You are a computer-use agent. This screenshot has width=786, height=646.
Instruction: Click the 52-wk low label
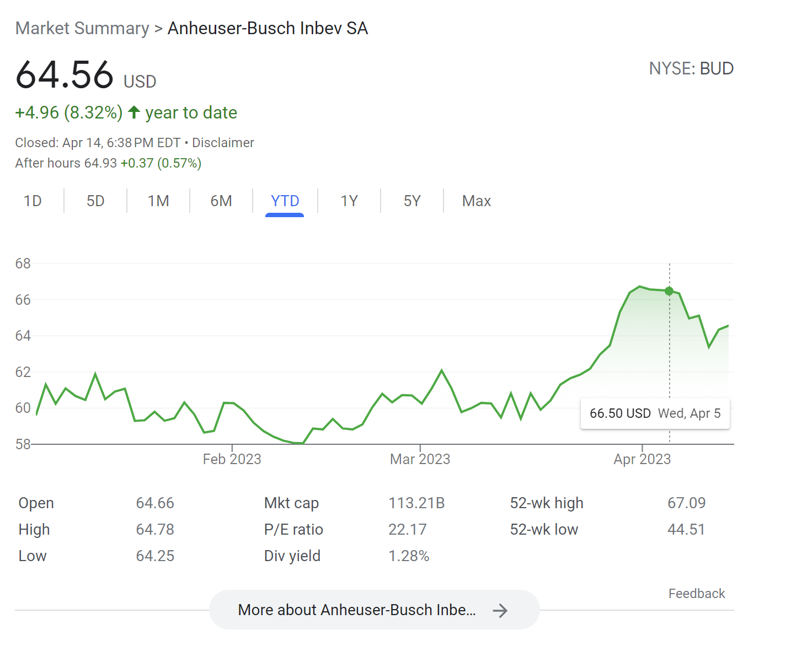(x=544, y=529)
